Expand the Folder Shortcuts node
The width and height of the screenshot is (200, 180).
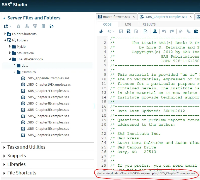[5, 34]
